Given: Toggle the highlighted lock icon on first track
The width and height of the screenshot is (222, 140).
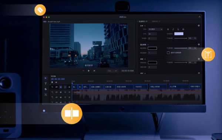Looking at the screenshot, I should 61,87.
